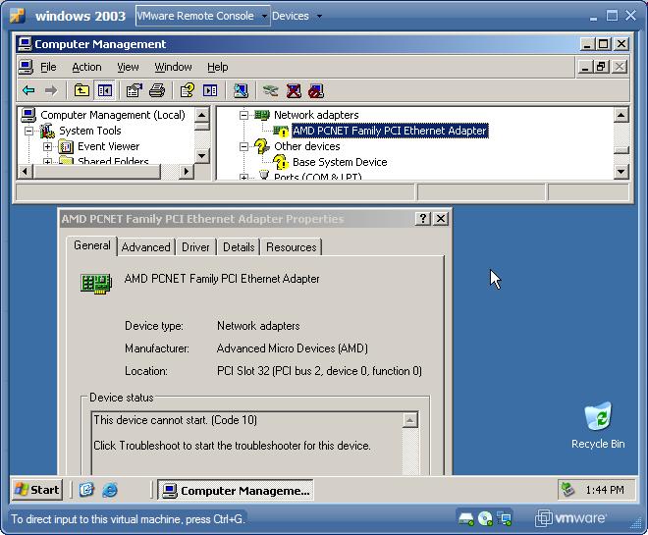
Task: Click the Event Viewer icon in tree
Action: click(66, 146)
